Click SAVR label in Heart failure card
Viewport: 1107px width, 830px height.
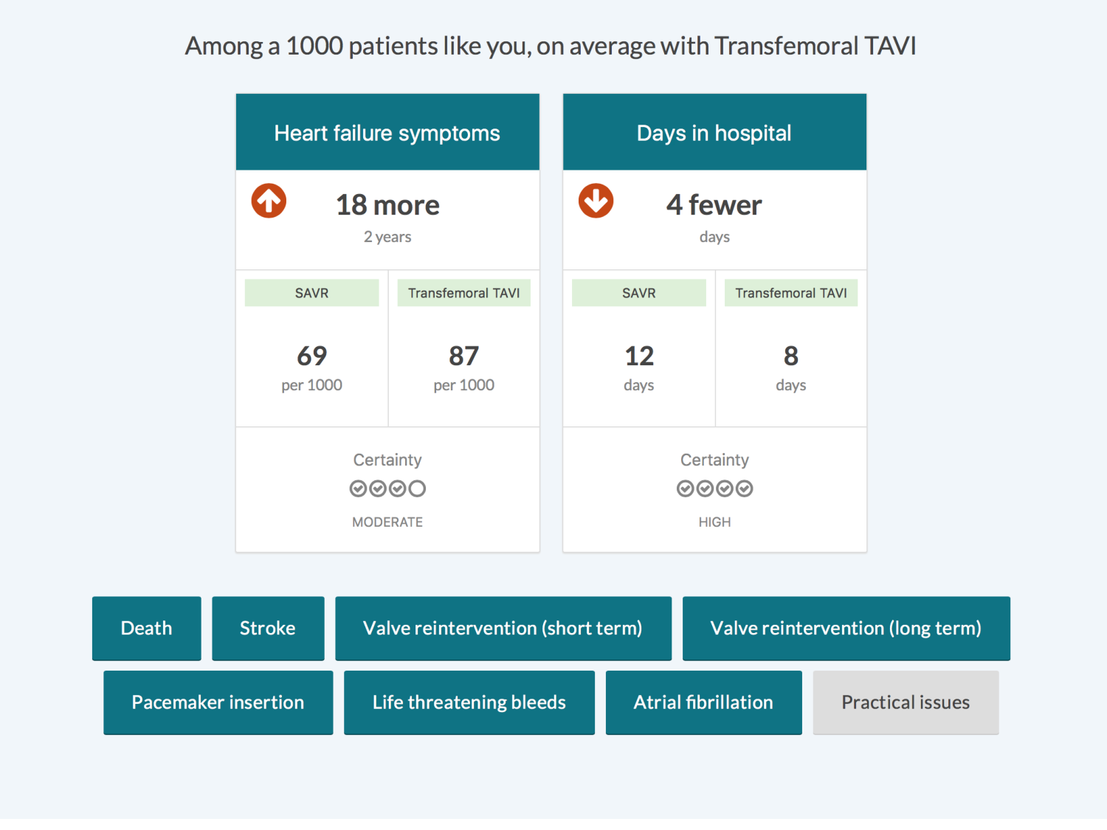[311, 293]
